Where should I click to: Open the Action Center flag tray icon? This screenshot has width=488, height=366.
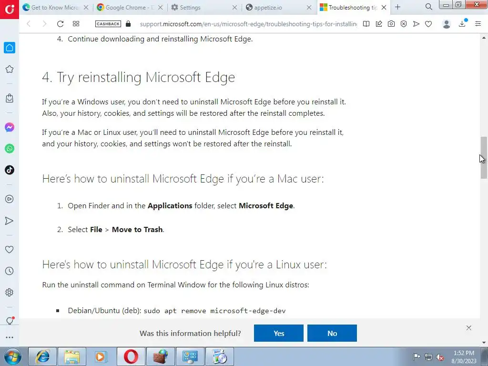pyautogui.click(x=417, y=356)
